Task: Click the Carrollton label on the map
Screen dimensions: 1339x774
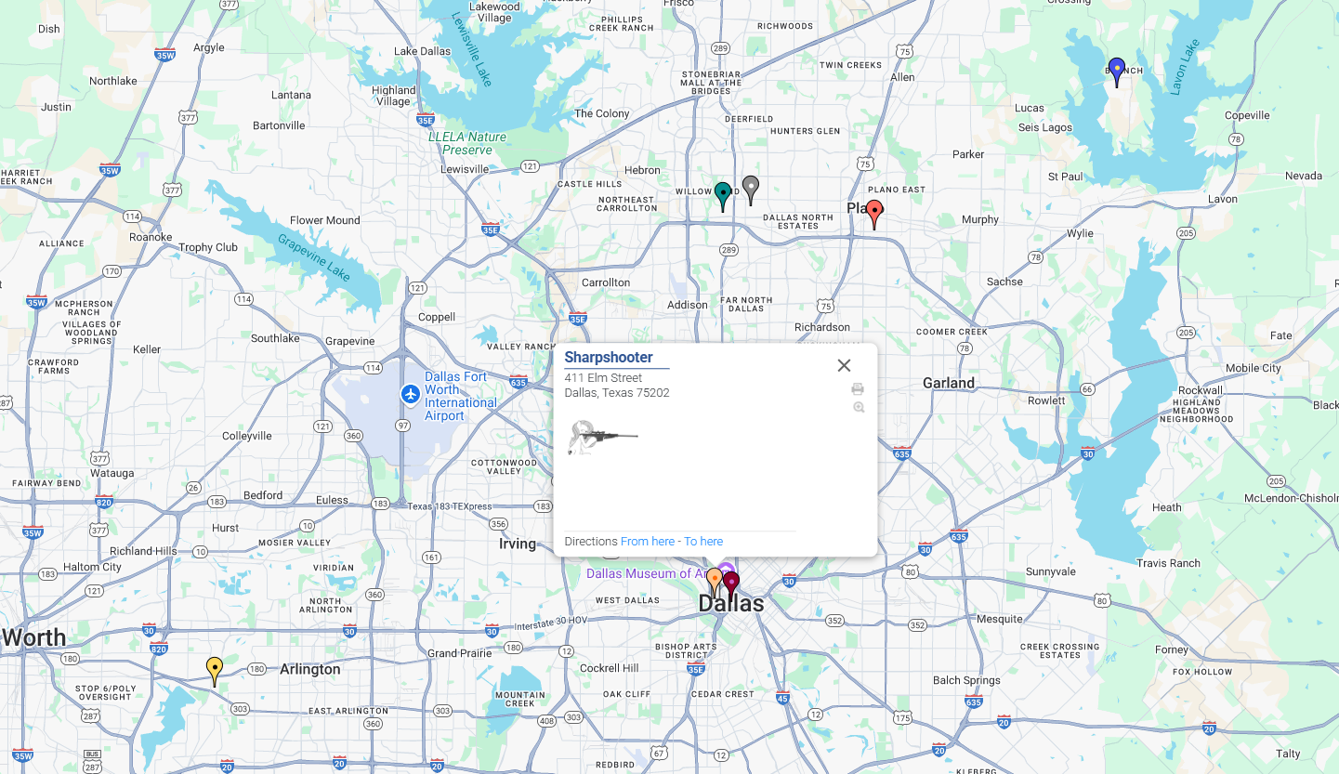Action: 606,282
